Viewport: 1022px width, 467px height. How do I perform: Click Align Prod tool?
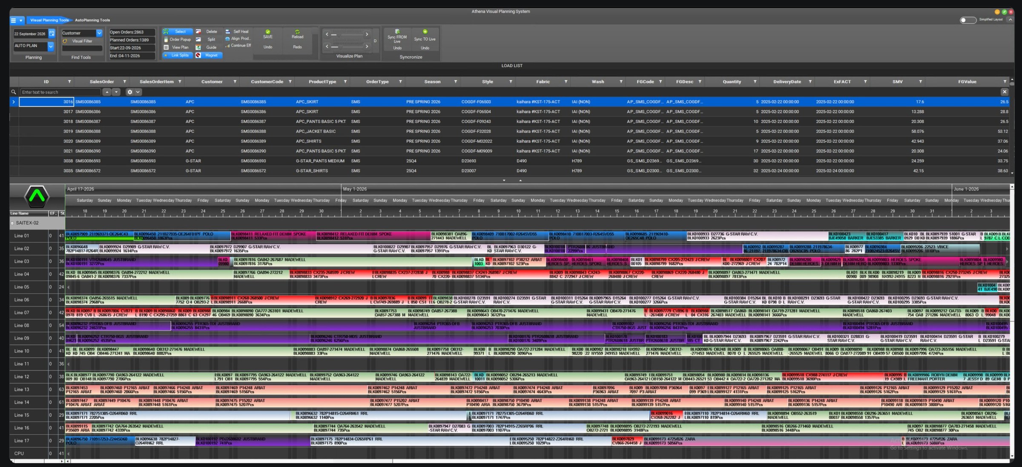click(x=237, y=39)
